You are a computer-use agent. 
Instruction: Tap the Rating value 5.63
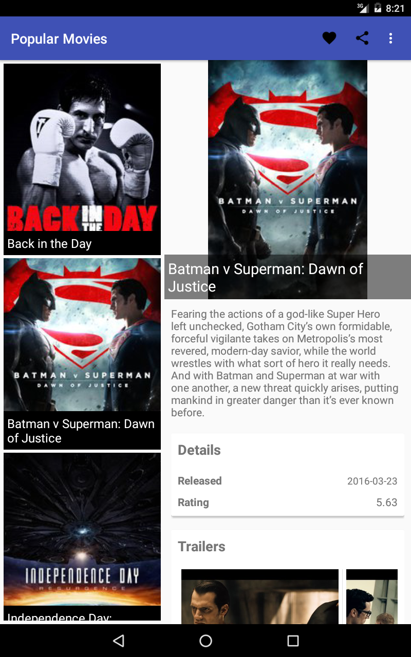tap(387, 503)
